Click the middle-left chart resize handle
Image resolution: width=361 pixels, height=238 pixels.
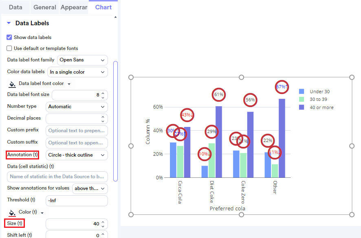click(131, 146)
